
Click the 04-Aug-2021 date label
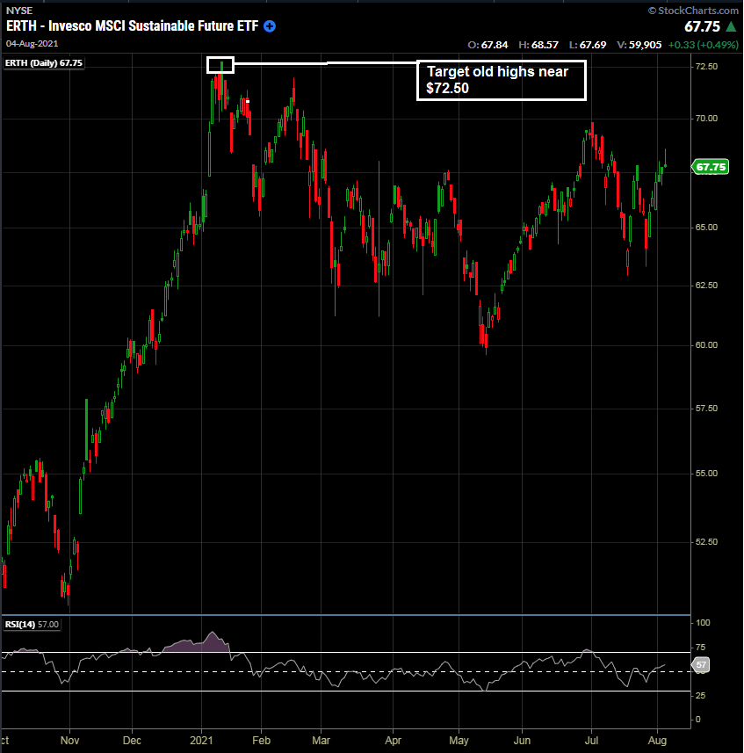coord(33,43)
